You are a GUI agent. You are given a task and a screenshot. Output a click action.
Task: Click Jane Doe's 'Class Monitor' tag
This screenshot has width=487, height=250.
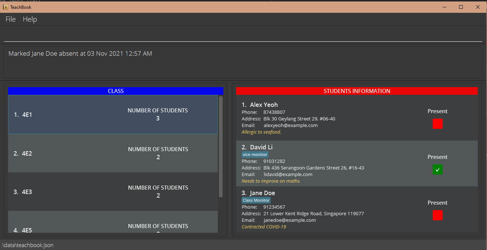[256, 200]
